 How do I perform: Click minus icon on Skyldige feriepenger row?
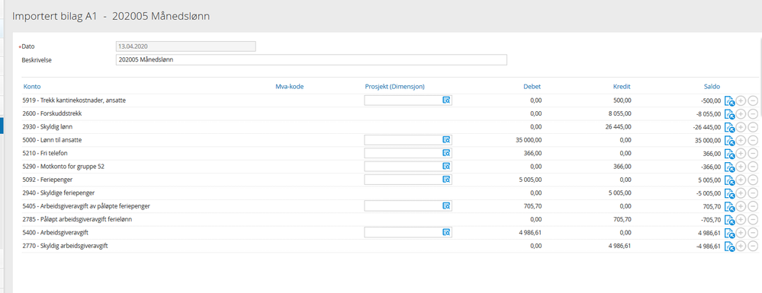click(x=752, y=193)
